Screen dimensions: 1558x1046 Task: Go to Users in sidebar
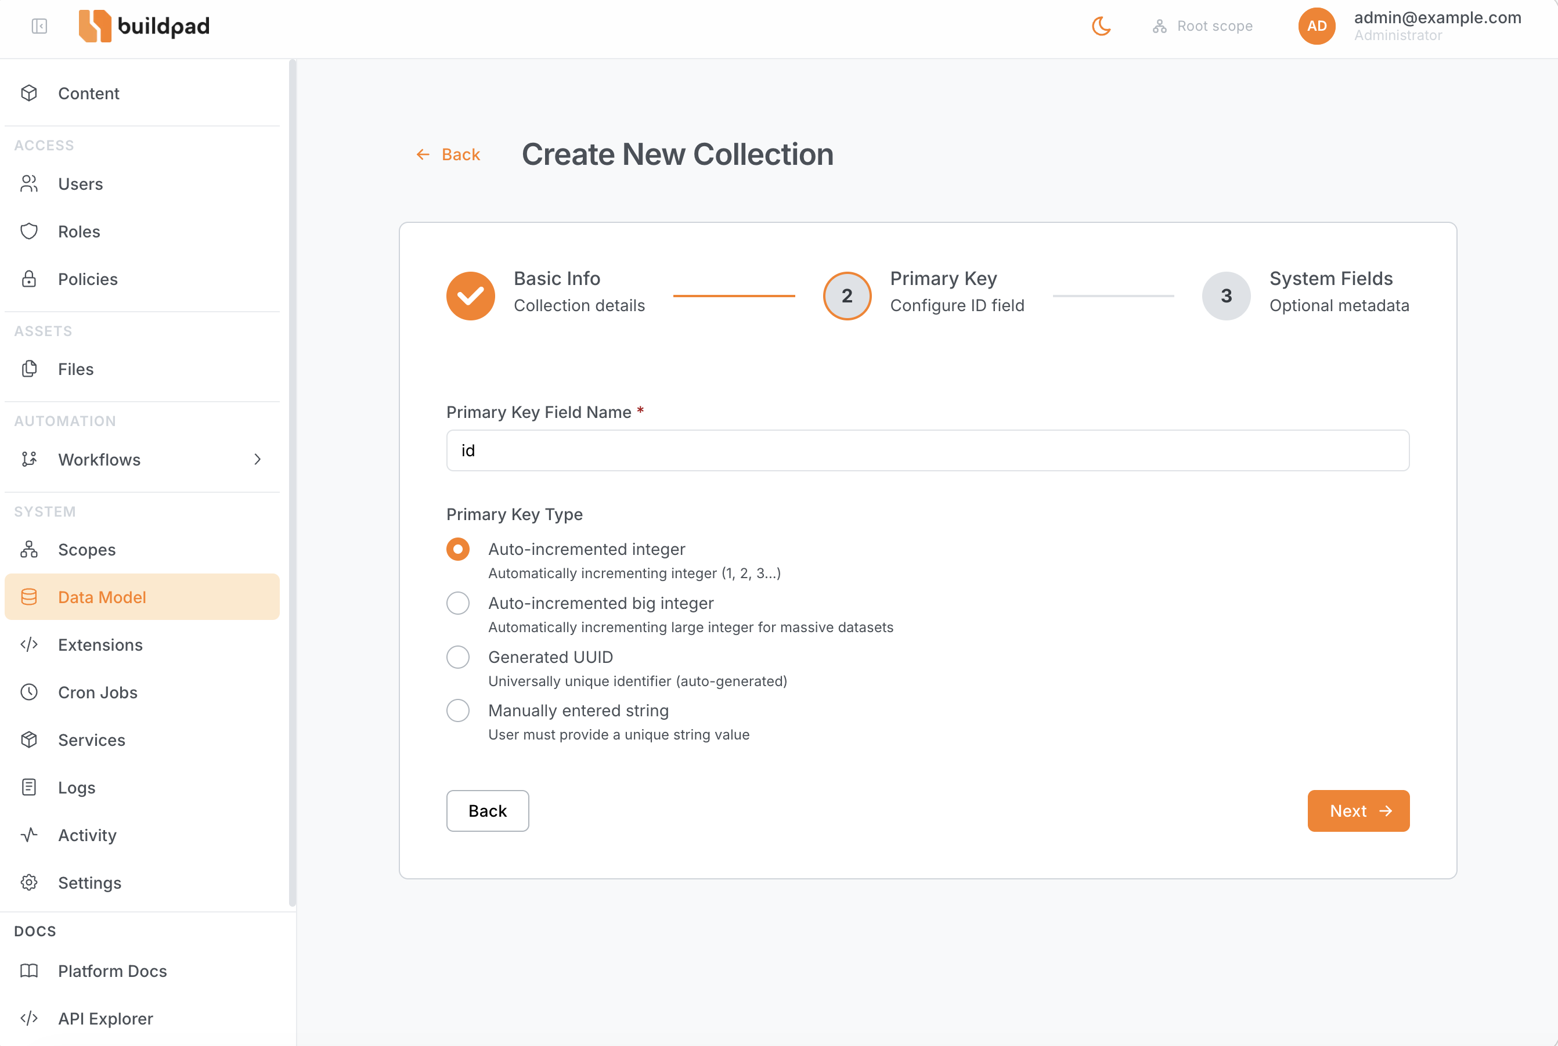click(142, 183)
